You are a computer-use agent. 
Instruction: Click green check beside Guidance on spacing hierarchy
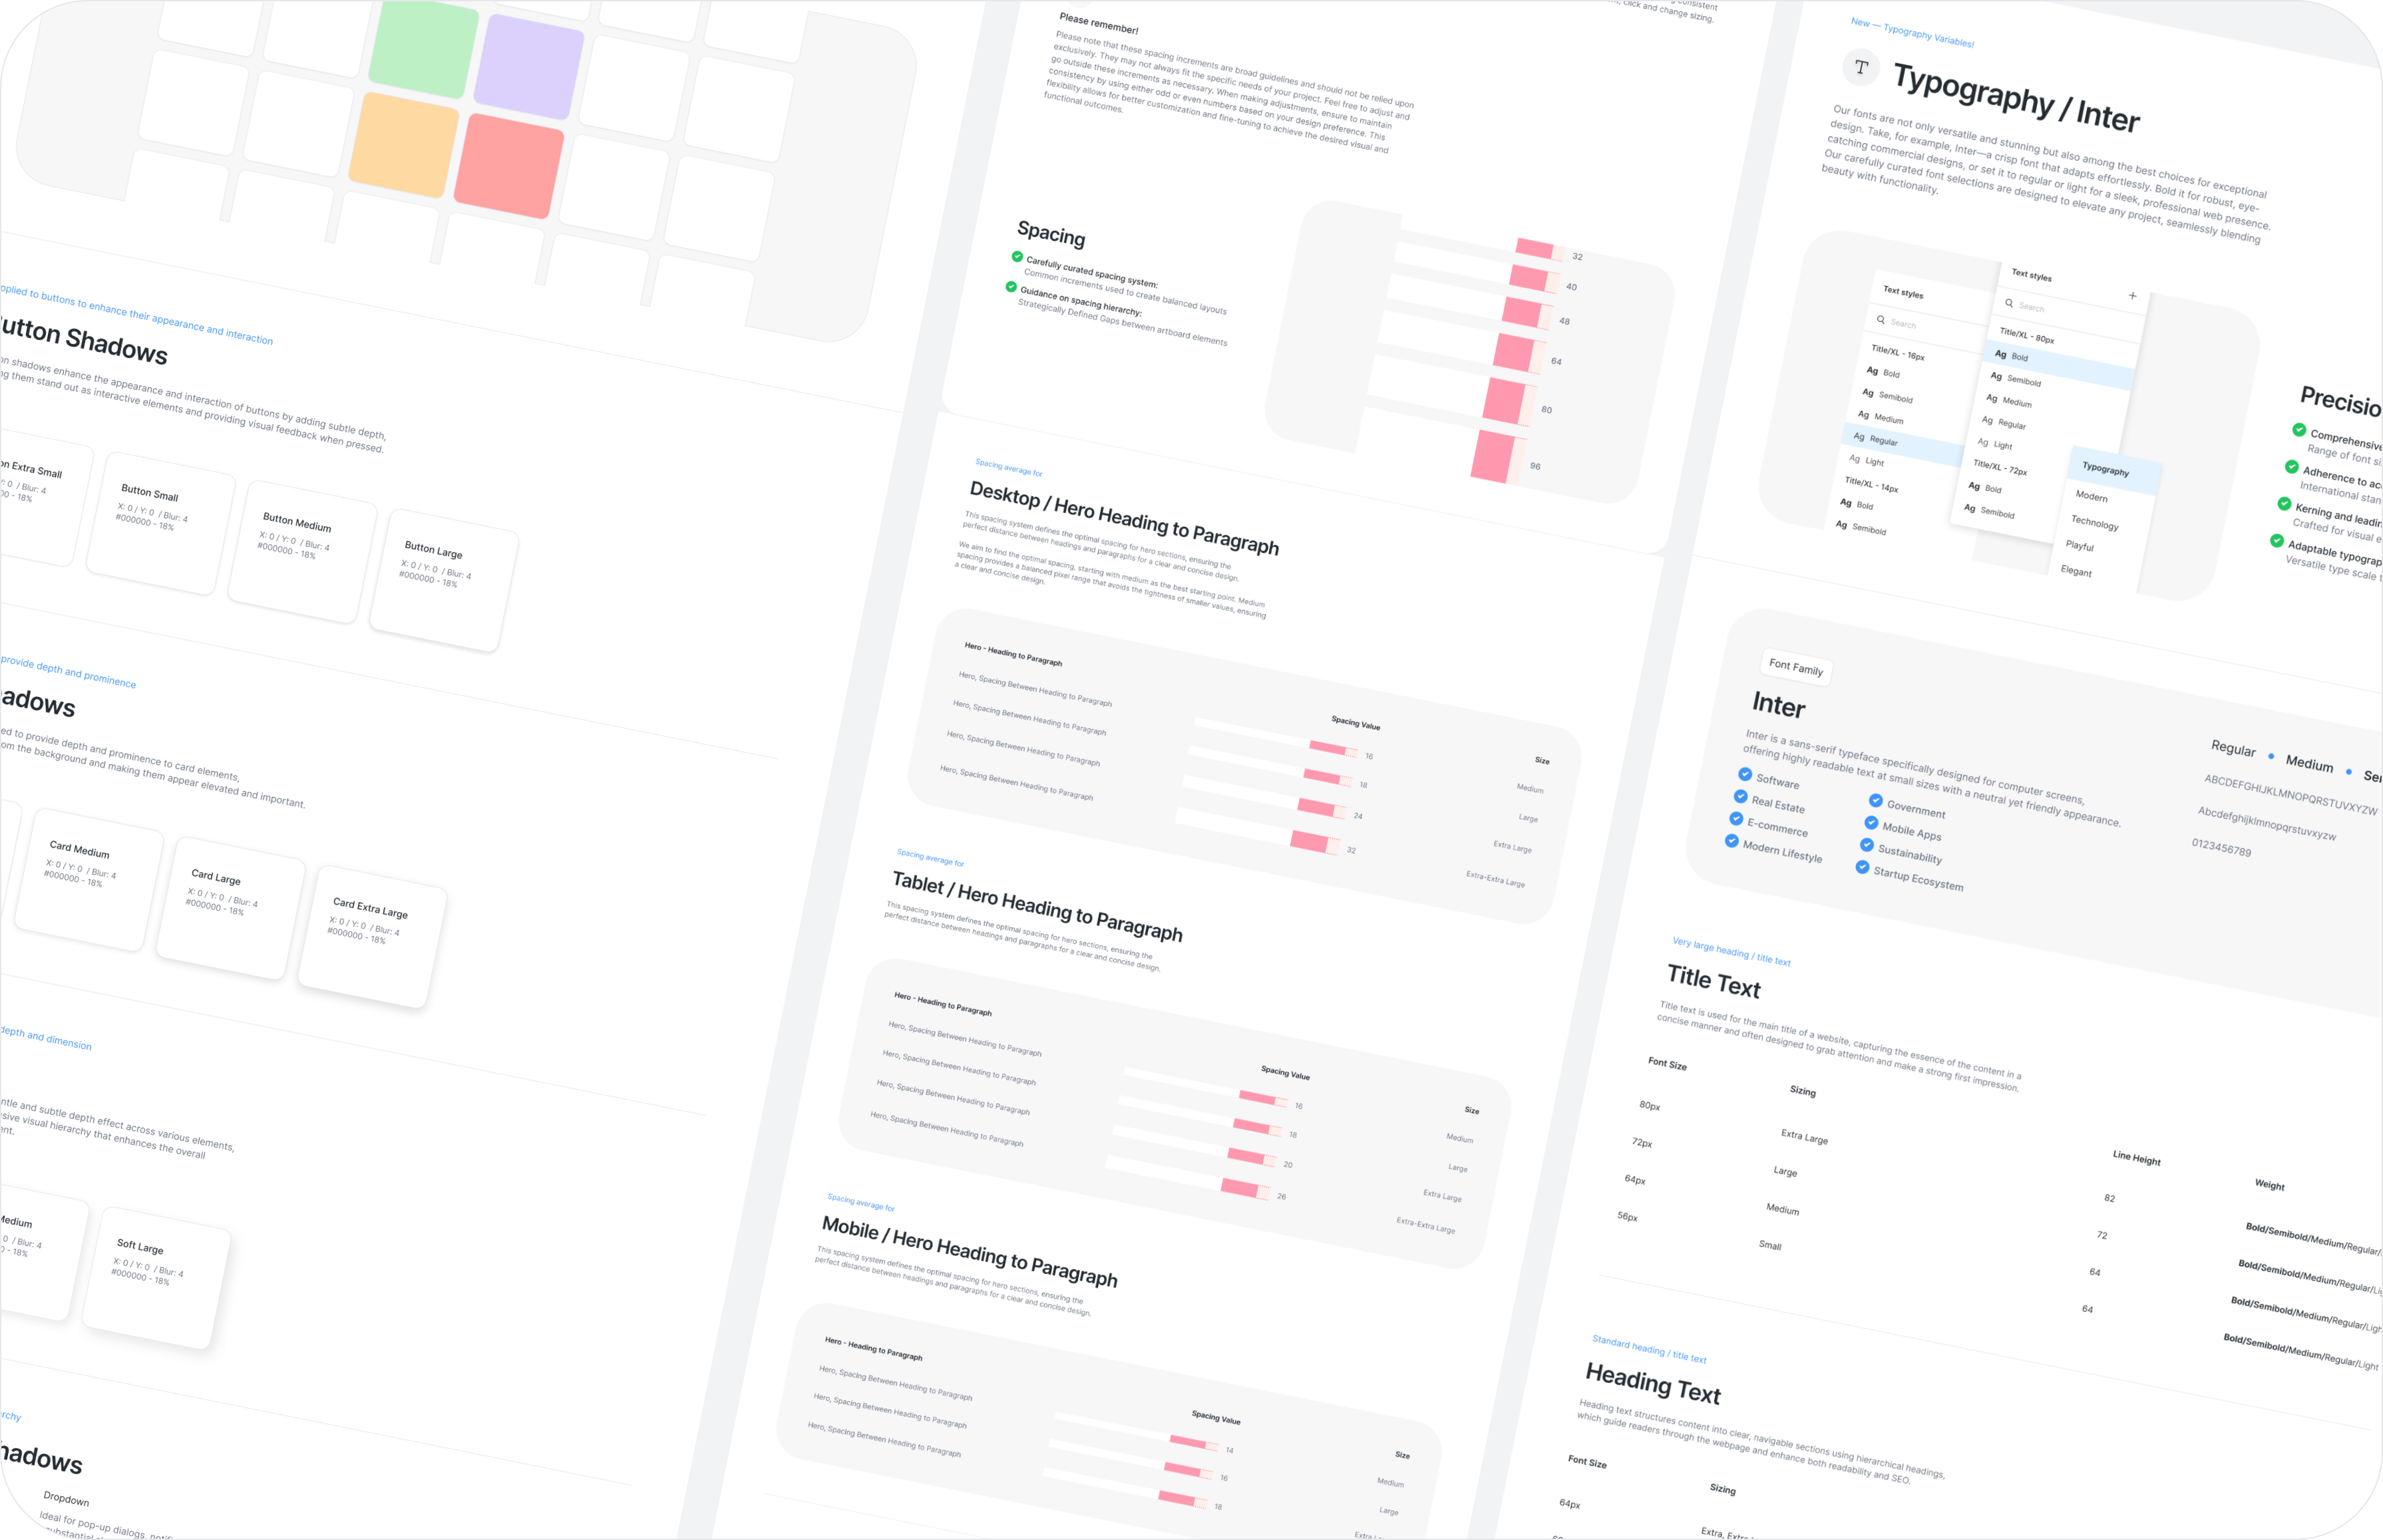tap(1010, 287)
